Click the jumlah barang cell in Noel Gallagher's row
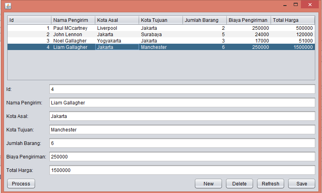The width and height of the screenshot is (322, 193). tap(204, 41)
